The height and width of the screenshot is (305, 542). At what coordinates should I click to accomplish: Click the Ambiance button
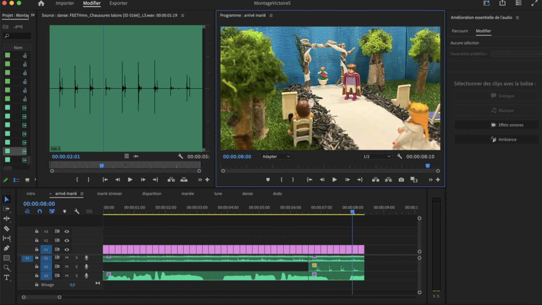click(497, 139)
